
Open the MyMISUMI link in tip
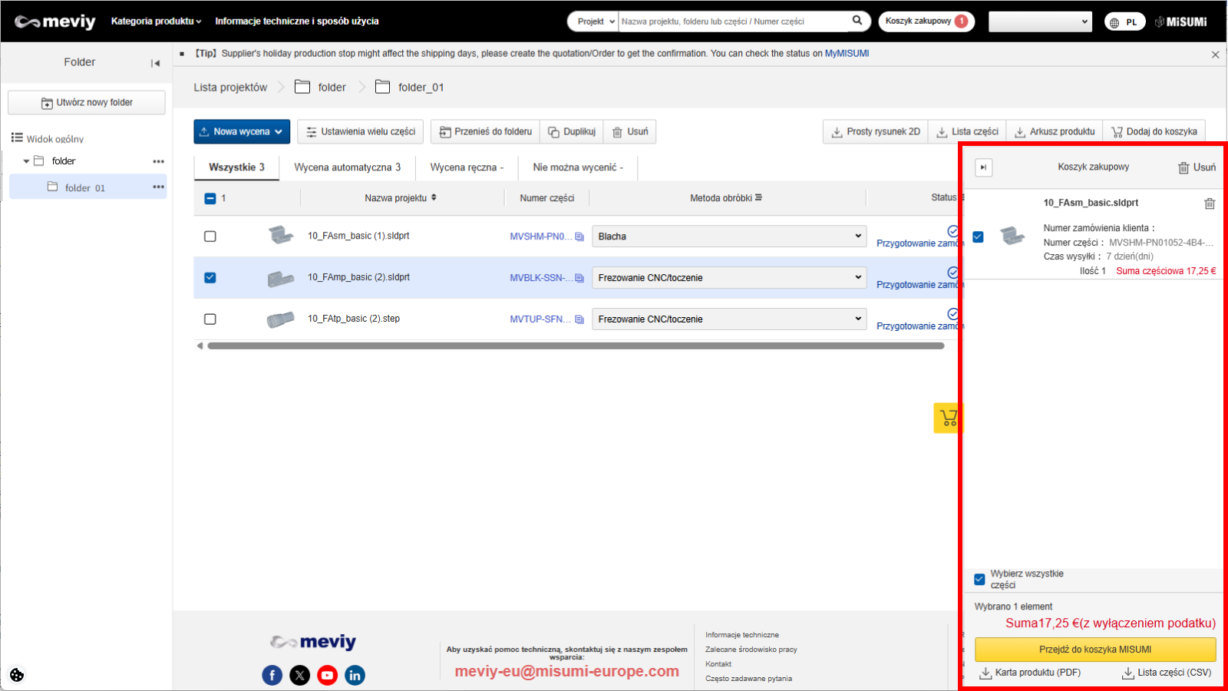[847, 54]
